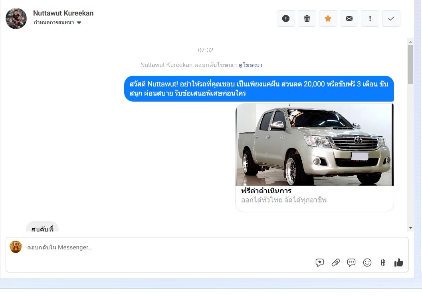
Task: Mark conversation as spam with octagon icon
Action: coord(286,19)
